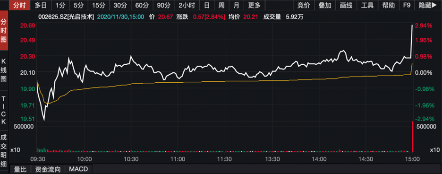
Task: Select the 90分 interval tab
Action: pyautogui.click(x=164, y=5)
